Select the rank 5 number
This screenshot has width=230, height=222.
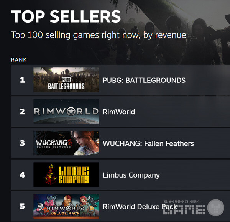22,206
